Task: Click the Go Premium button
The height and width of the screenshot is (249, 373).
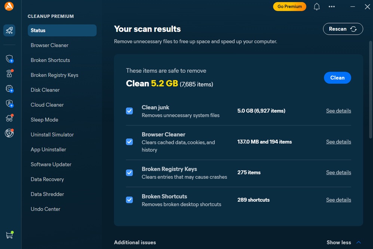Action: [290, 6]
